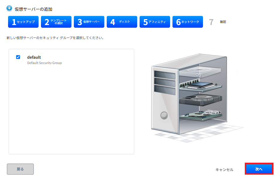This screenshot has width=275, height=177.
Task: Uncheck the default security group checkbox
Action: tap(18, 57)
